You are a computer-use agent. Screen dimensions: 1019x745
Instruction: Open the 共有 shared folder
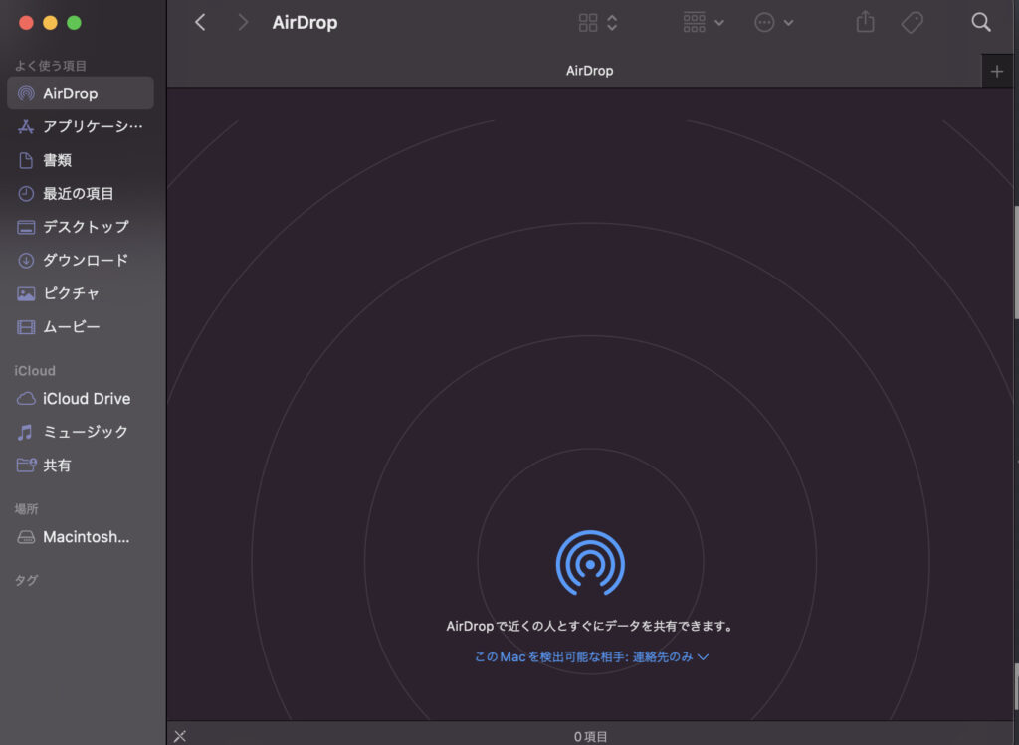81,466
